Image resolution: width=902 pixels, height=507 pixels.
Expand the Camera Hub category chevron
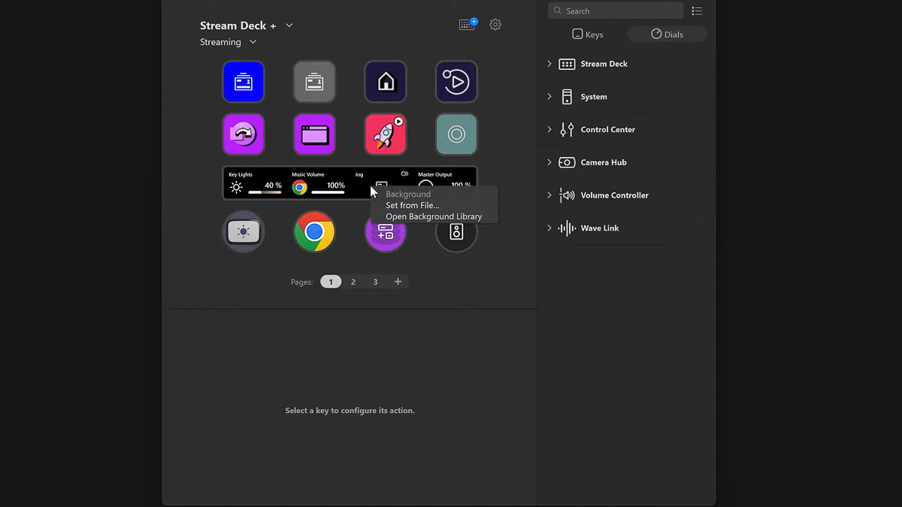(x=549, y=162)
